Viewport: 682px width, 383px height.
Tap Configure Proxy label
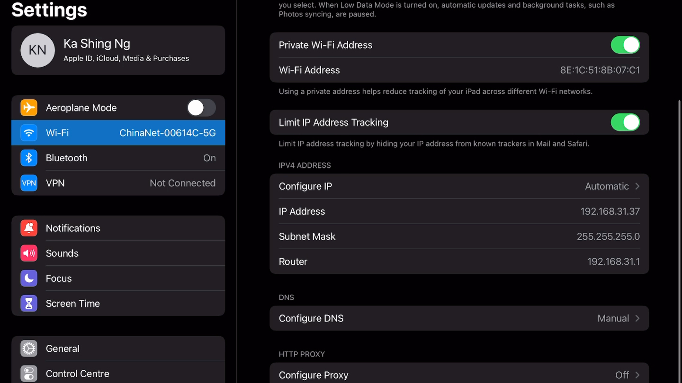pos(314,375)
